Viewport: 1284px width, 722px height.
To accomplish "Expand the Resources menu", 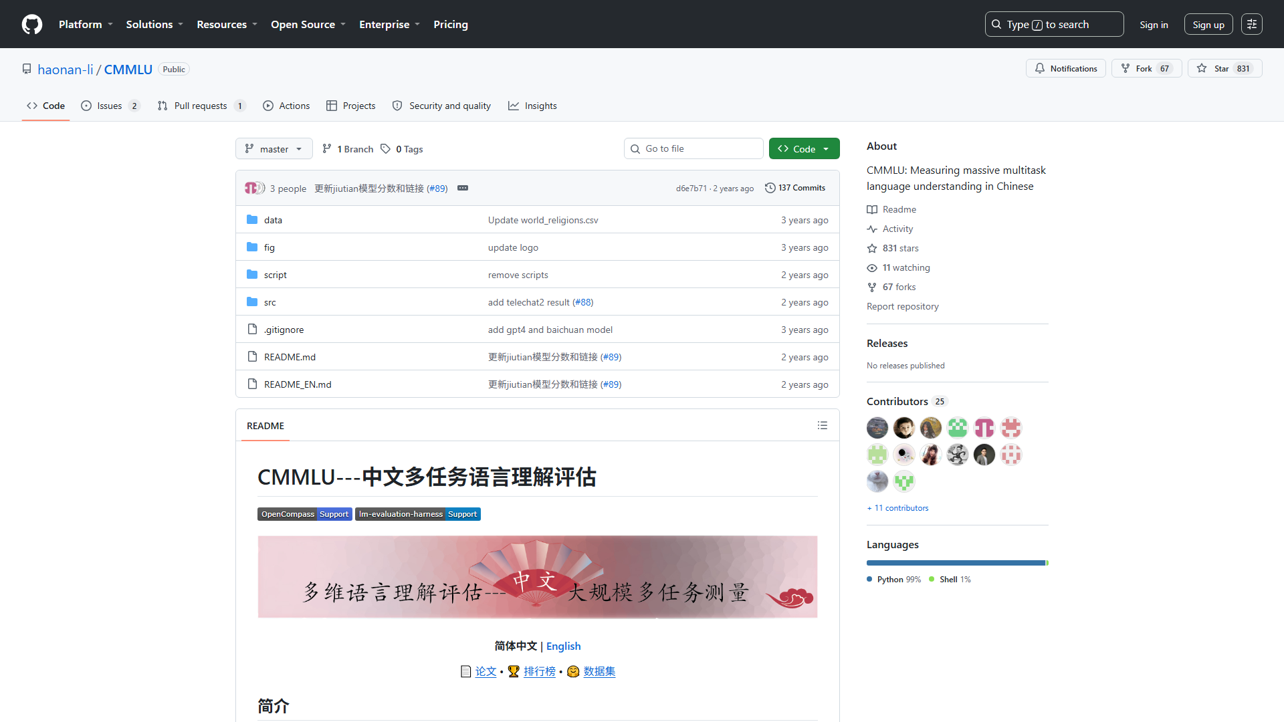I will click(227, 24).
